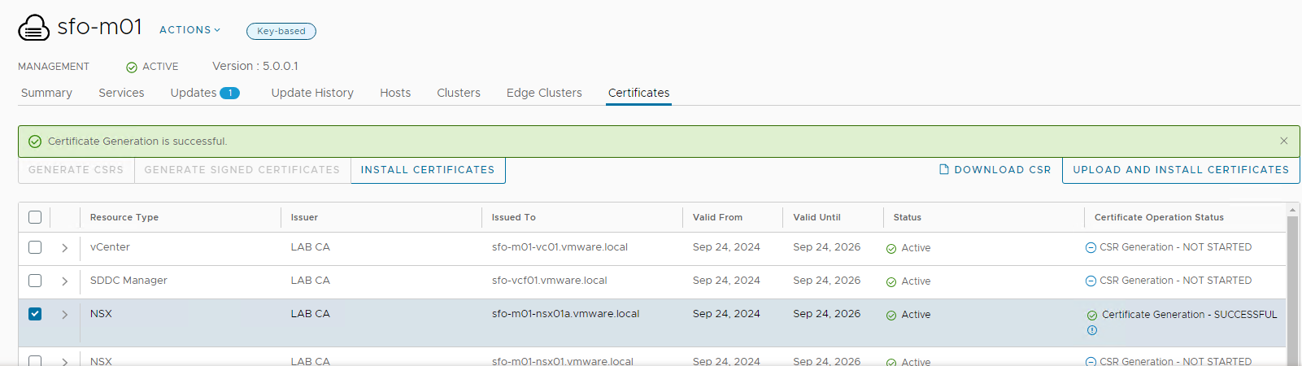Click the Updates count badge
This screenshot has width=1302, height=366.
230,93
